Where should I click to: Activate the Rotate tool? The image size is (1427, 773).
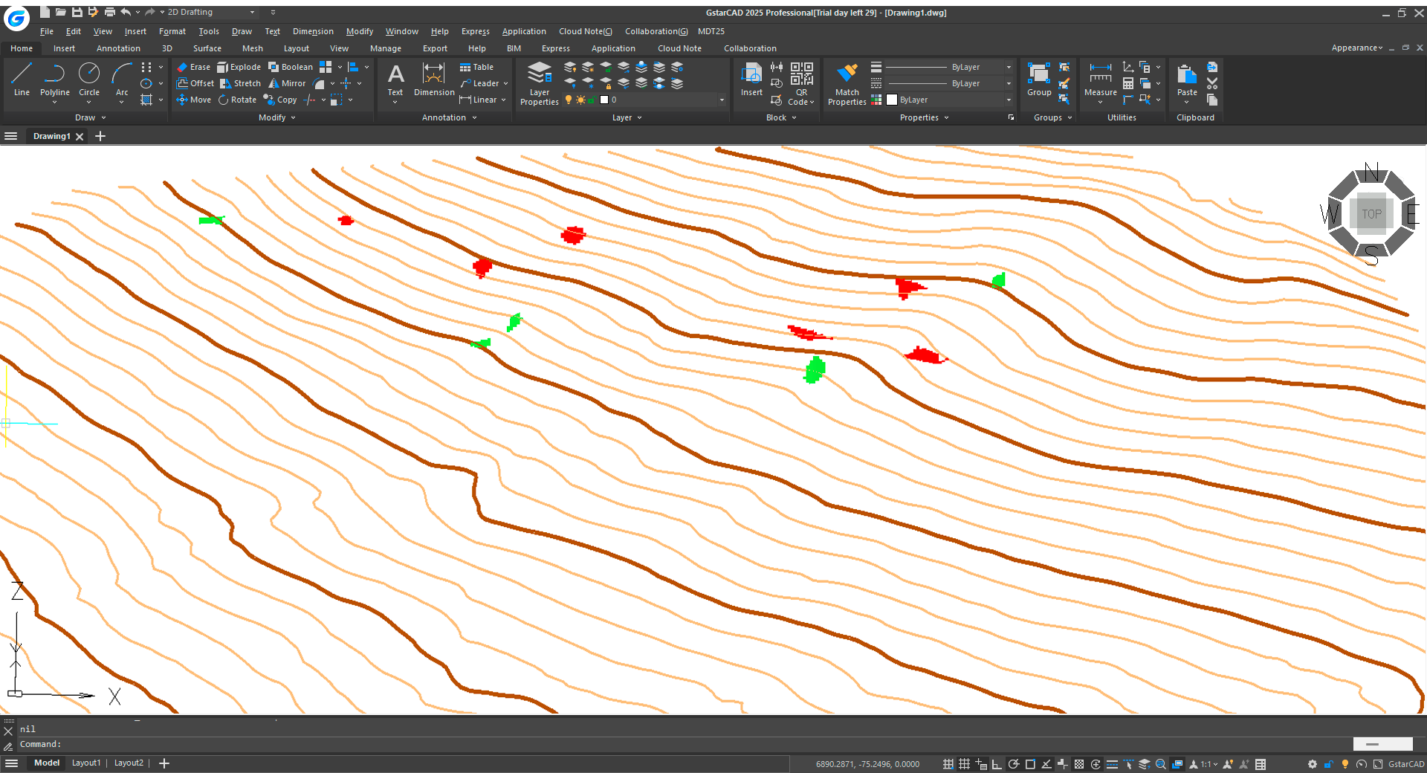click(237, 100)
